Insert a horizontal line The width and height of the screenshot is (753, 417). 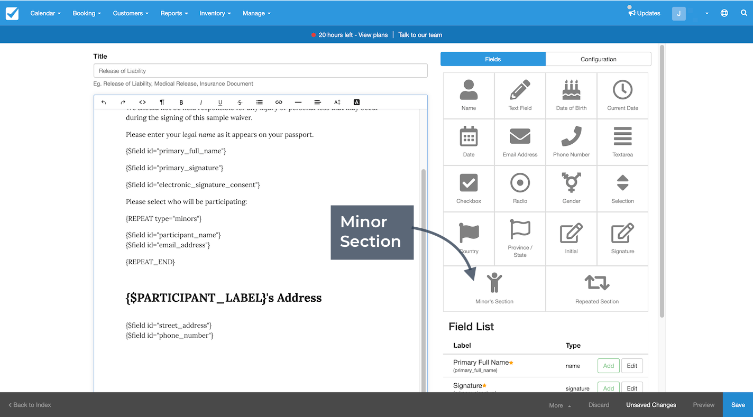click(x=298, y=102)
